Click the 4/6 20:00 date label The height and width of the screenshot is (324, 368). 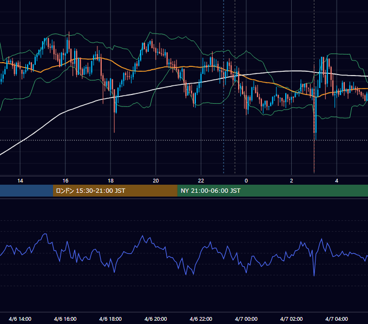pyautogui.click(x=156, y=319)
